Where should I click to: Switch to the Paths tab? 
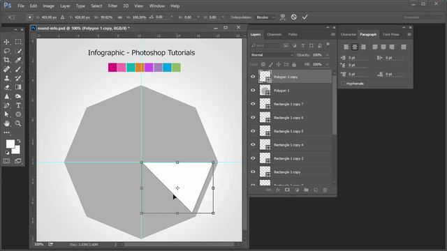click(293, 34)
